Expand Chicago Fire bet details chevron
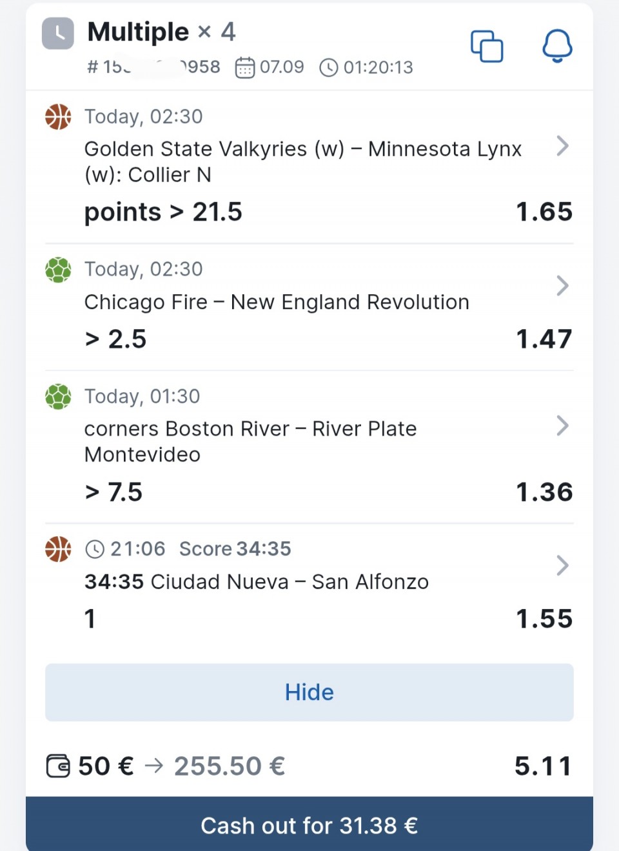The height and width of the screenshot is (851, 619). click(562, 285)
